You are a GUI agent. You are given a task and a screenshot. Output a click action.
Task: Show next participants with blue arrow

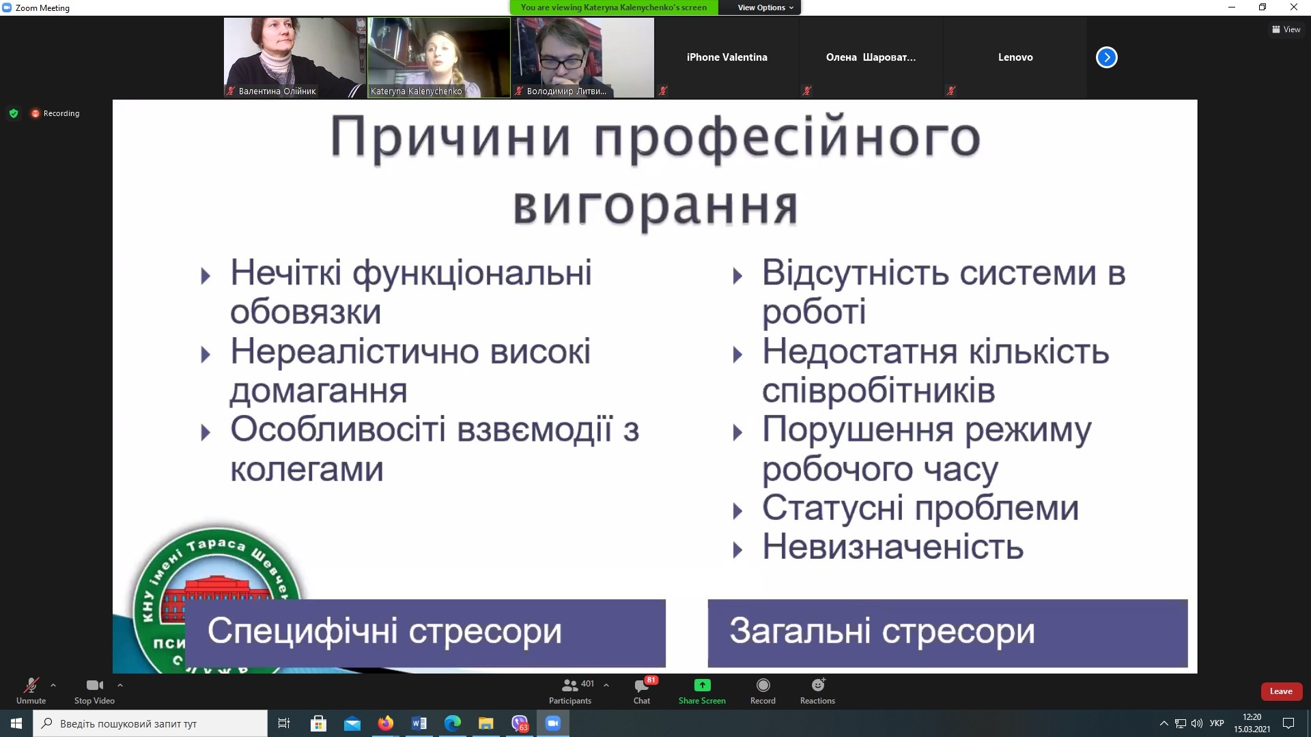point(1106,57)
